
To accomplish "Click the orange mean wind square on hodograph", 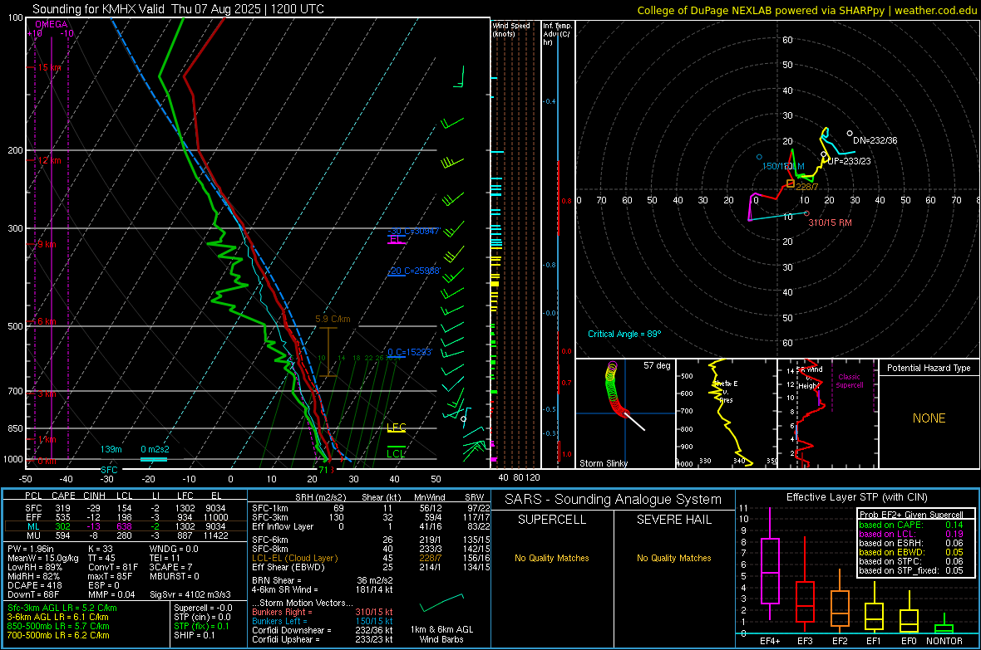I will [790, 183].
